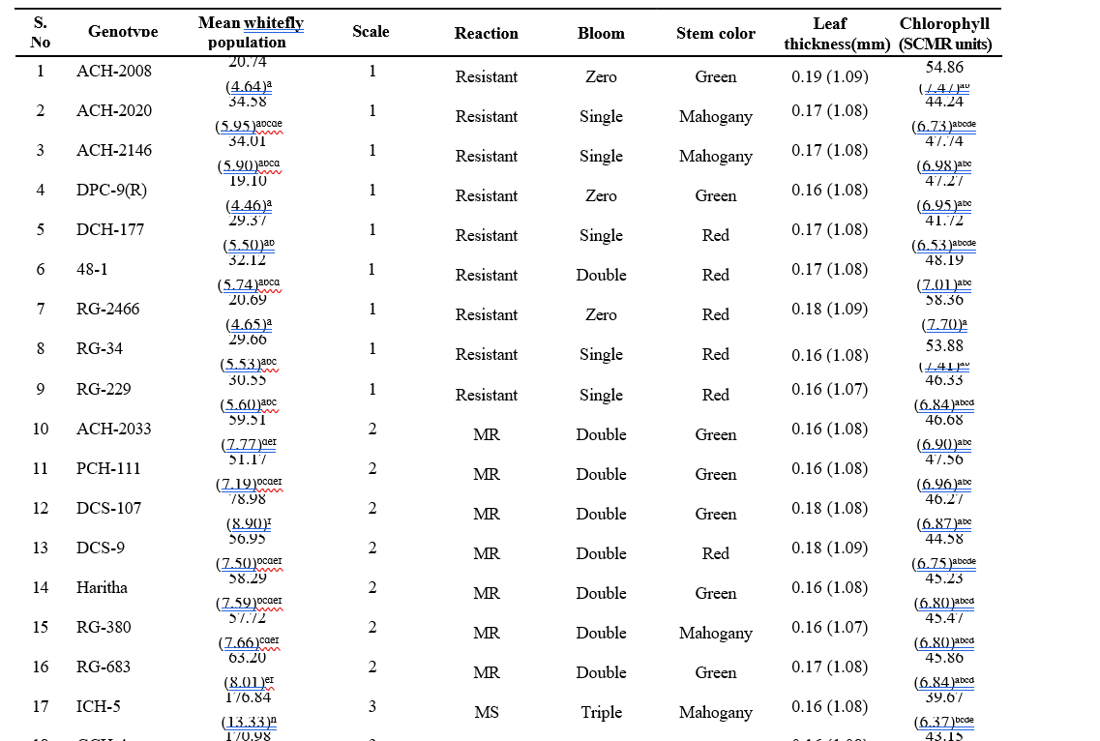Click the Stem color header
The image size is (1100, 741).
point(716,34)
